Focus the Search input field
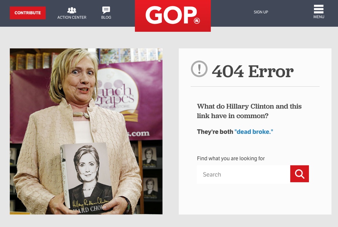The height and width of the screenshot is (227, 338). click(x=244, y=174)
